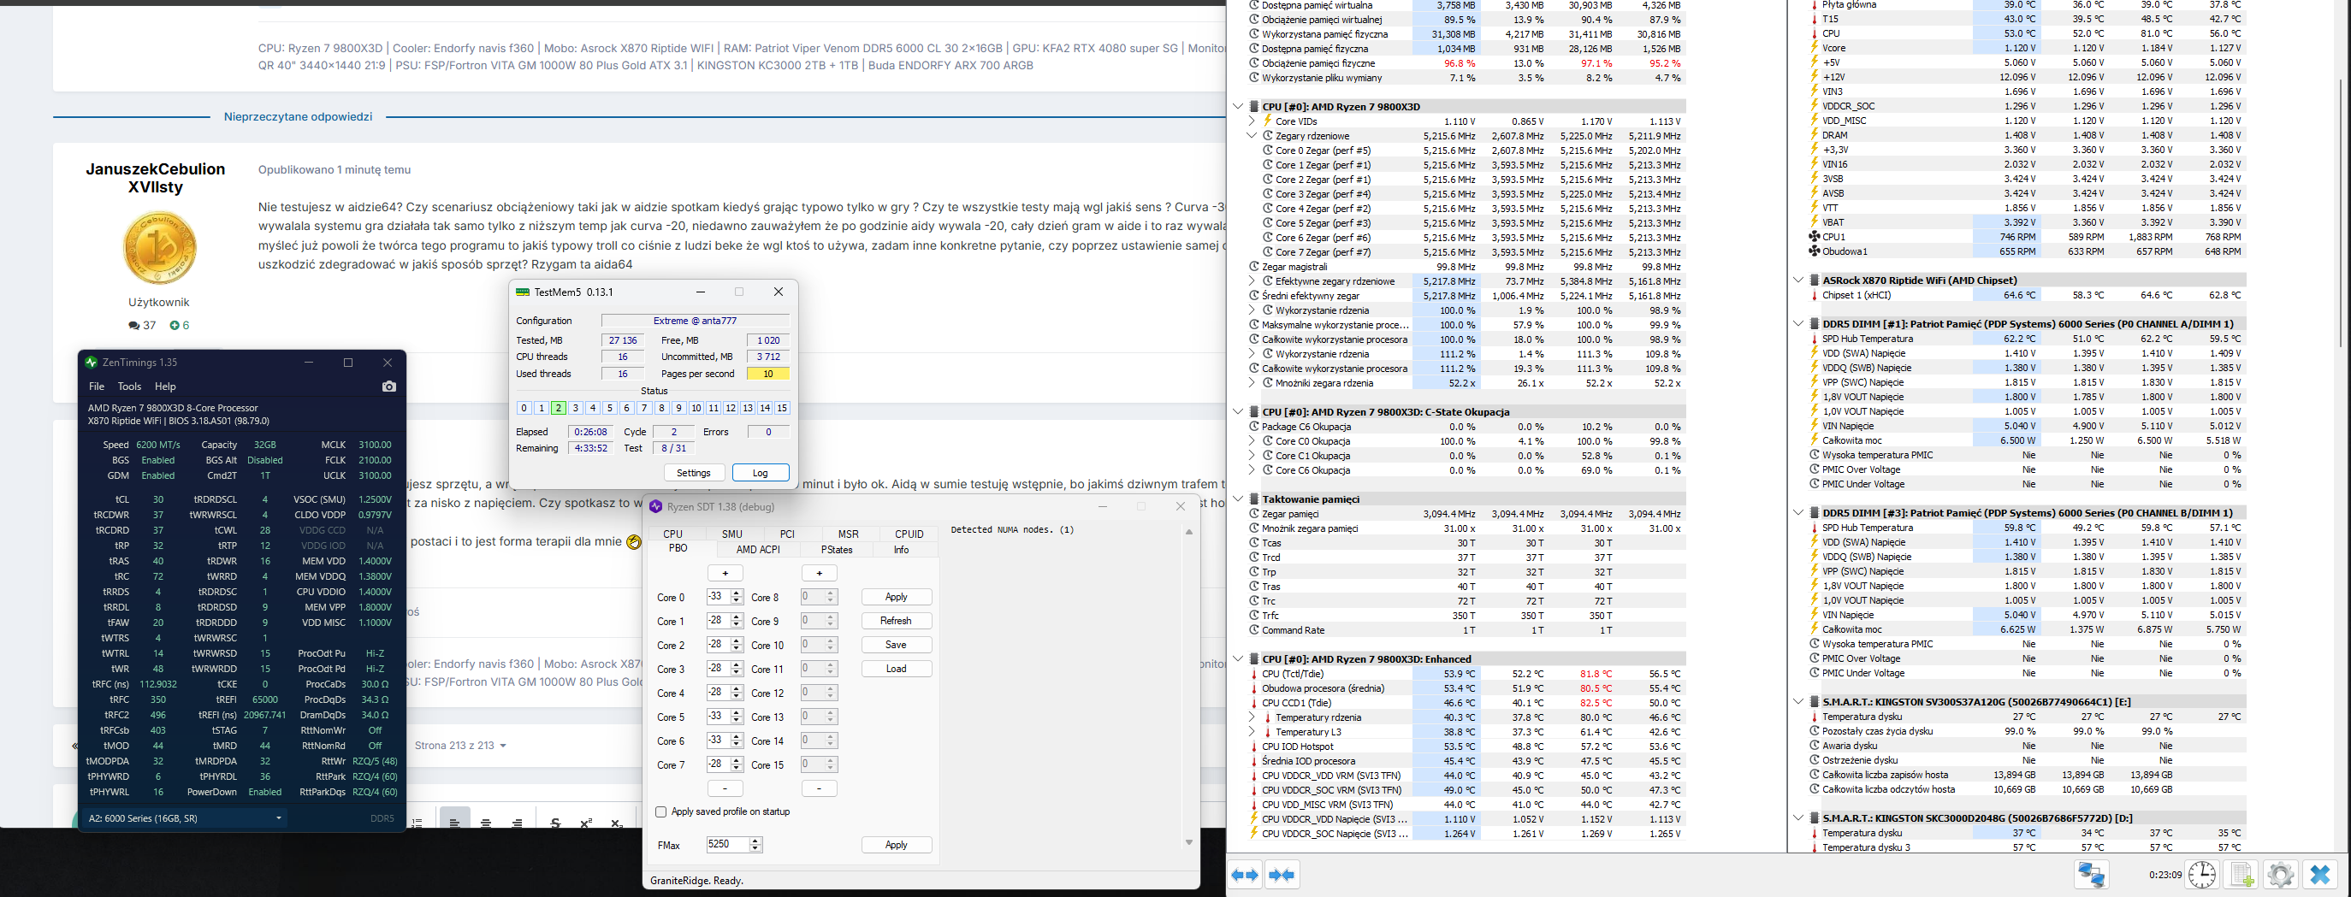Click Save button in Ryzen SDT

click(896, 644)
